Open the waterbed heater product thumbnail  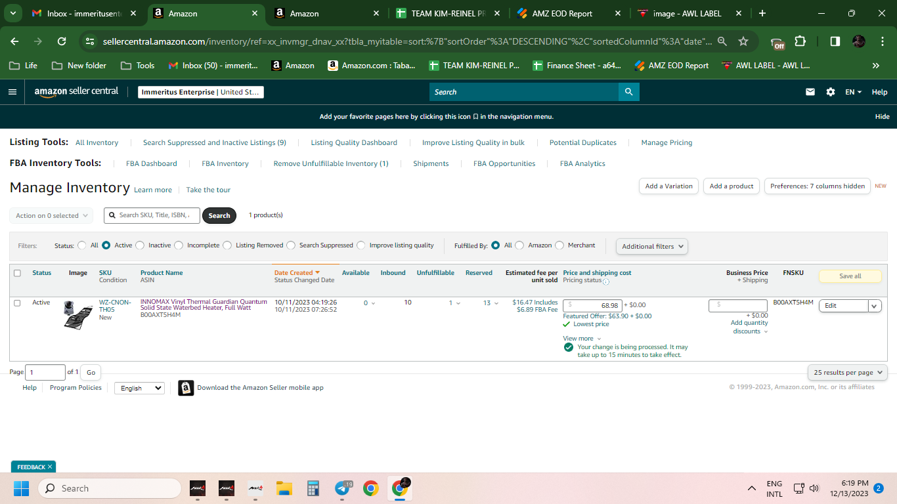78,315
